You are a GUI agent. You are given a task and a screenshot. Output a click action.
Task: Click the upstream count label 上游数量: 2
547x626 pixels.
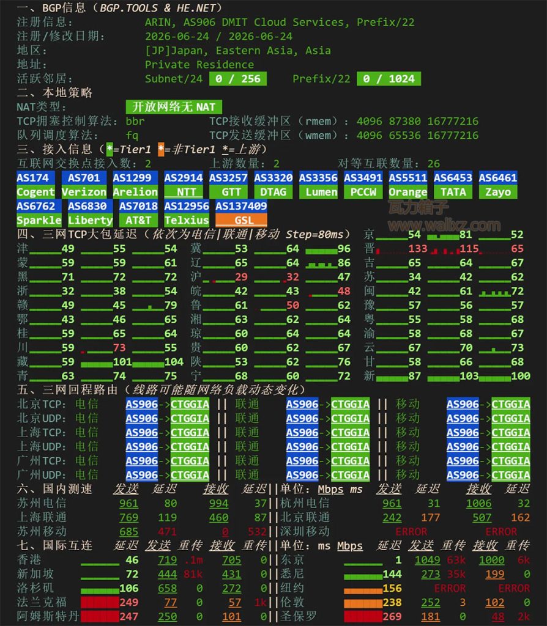click(245, 164)
